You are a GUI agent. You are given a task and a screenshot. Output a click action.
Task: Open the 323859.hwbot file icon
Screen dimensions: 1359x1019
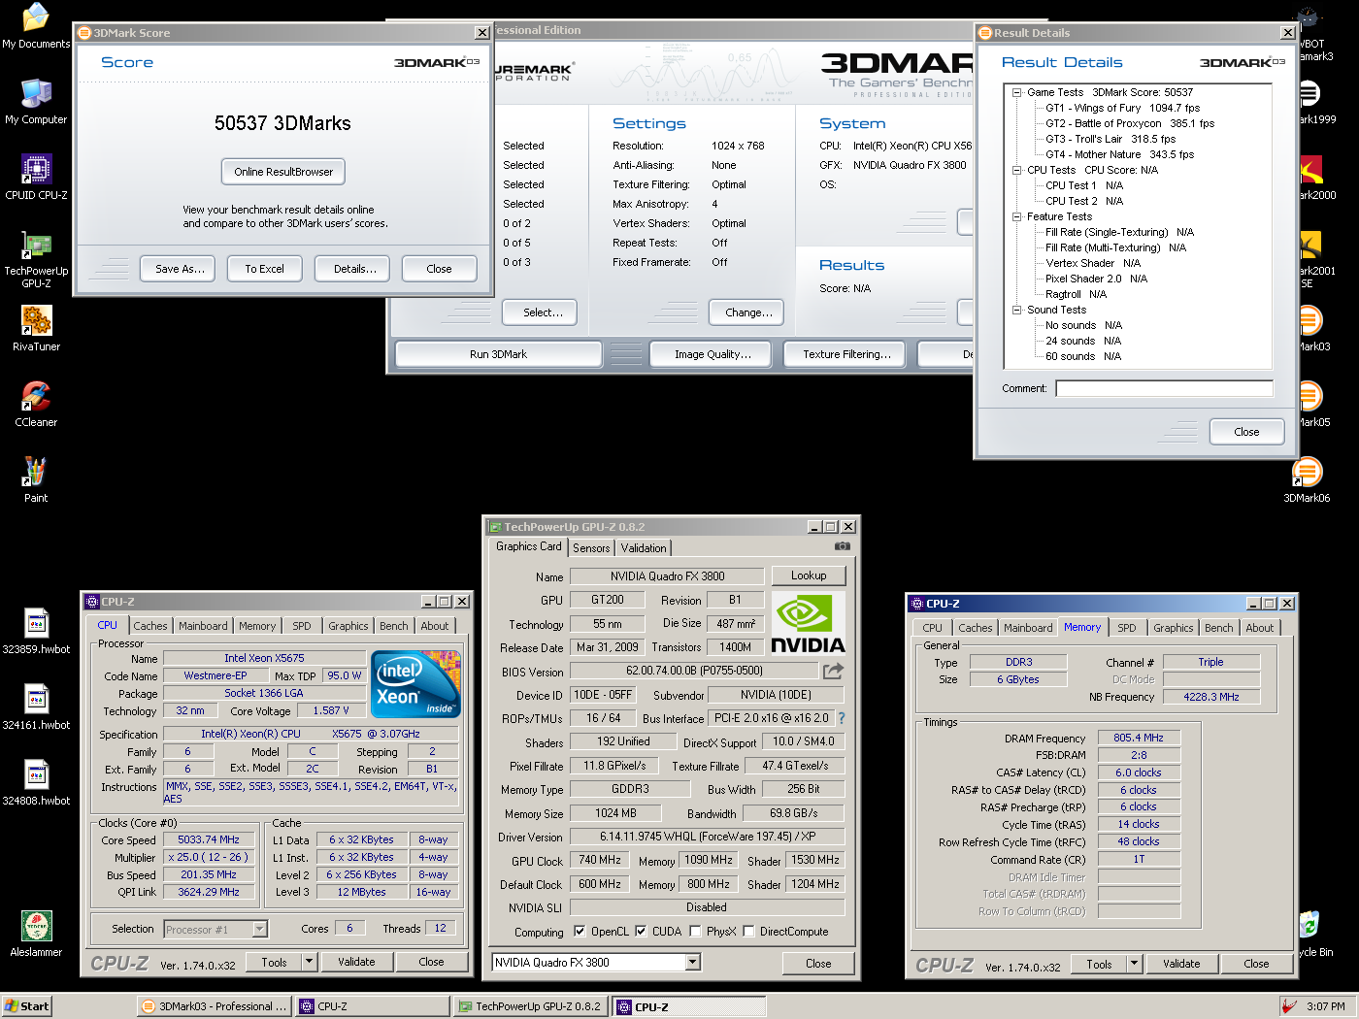point(36,632)
